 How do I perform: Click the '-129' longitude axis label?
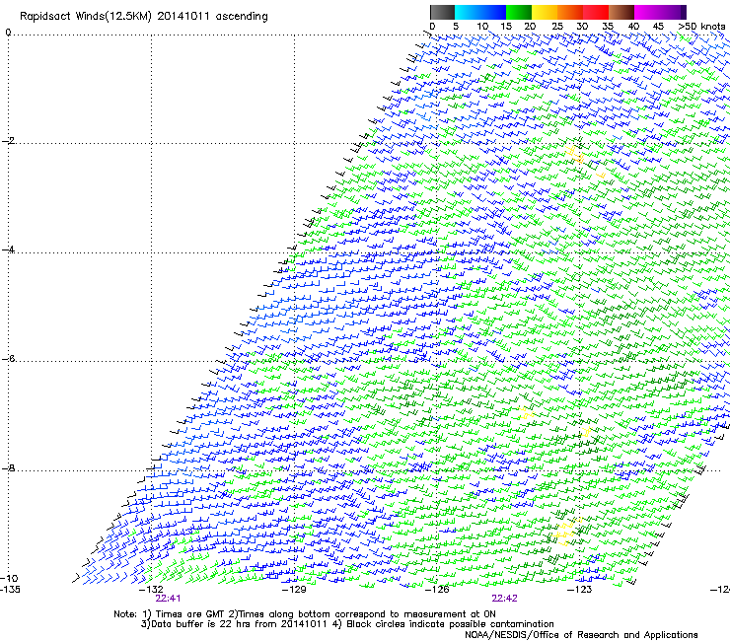point(294,590)
